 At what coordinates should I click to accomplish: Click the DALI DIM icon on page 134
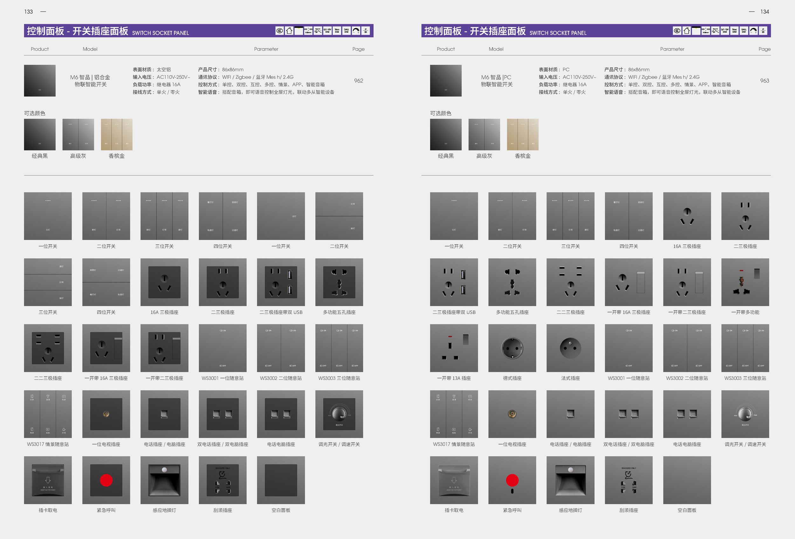(744, 31)
